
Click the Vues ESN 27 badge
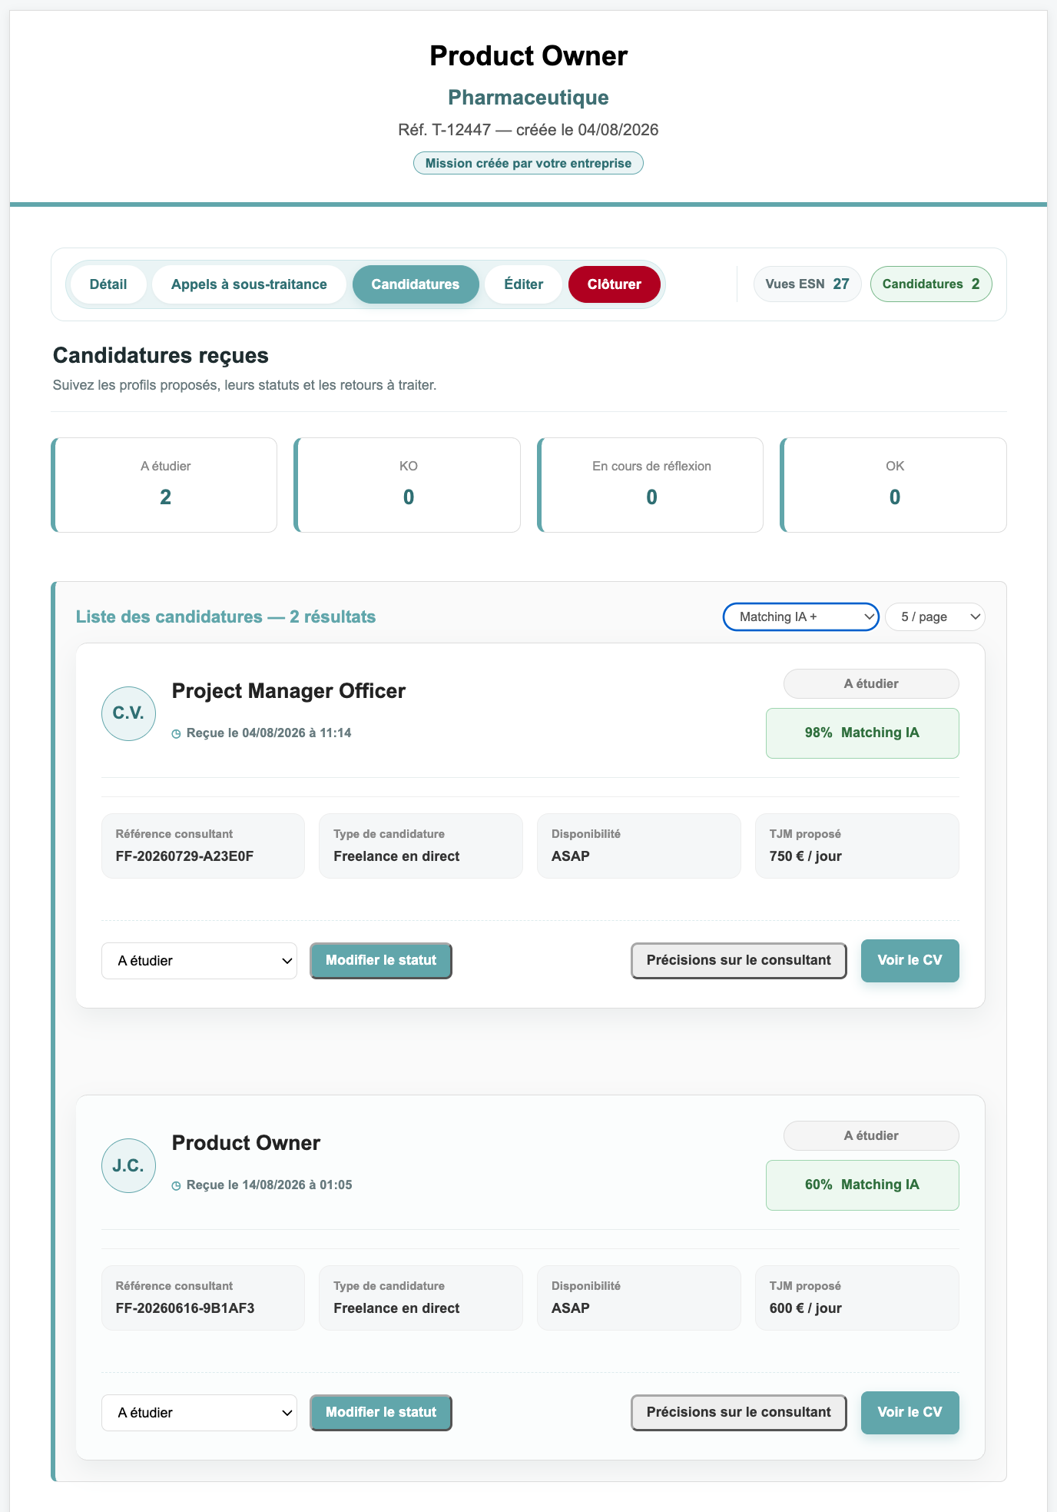[x=807, y=284]
